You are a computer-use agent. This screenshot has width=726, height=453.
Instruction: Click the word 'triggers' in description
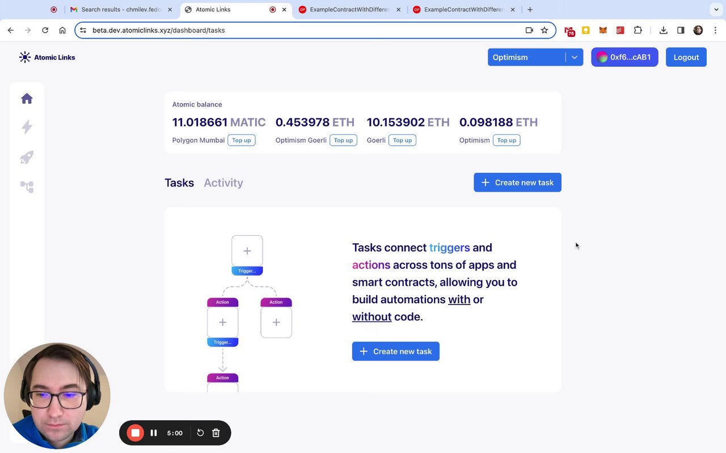(450, 248)
